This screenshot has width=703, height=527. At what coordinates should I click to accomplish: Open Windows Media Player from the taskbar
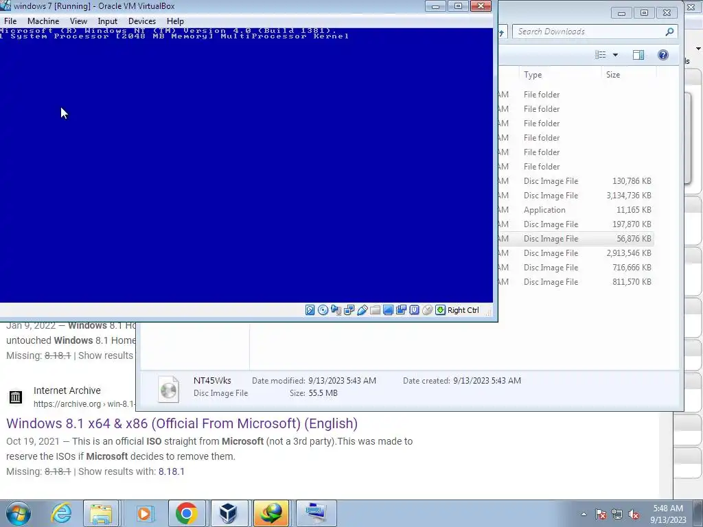coord(144,513)
